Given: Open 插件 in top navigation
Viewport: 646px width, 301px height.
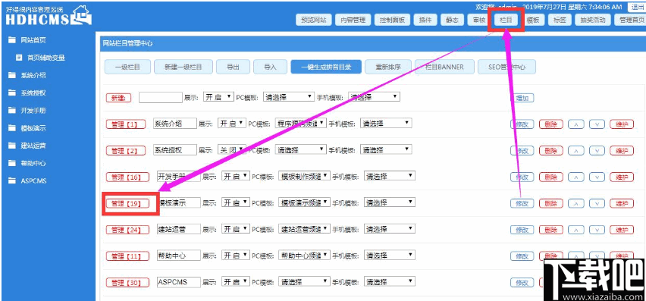Looking at the screenshot, I should [x=425, y=20].
